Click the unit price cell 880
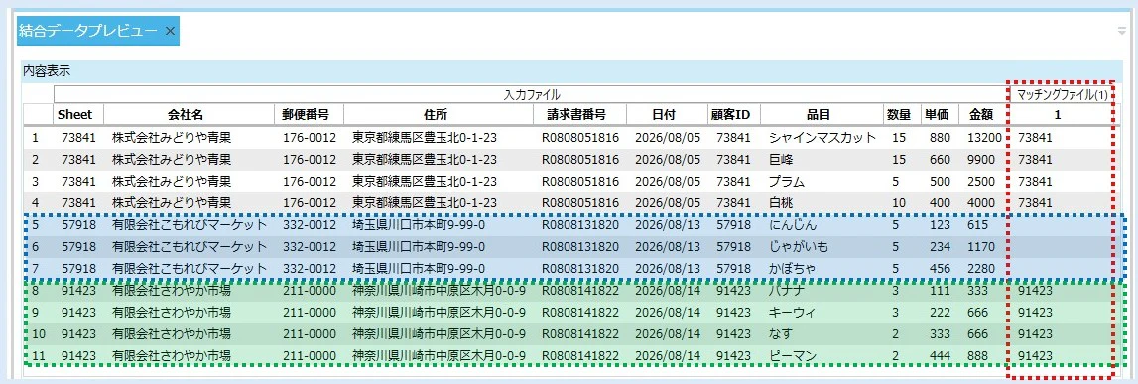This screenshot has height=384, width=1138. [x=940, y=137]
